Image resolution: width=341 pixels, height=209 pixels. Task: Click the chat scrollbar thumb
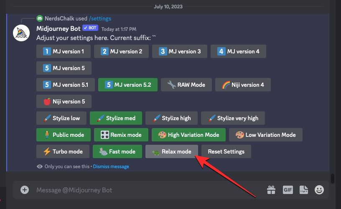click(x=333, y=179)
